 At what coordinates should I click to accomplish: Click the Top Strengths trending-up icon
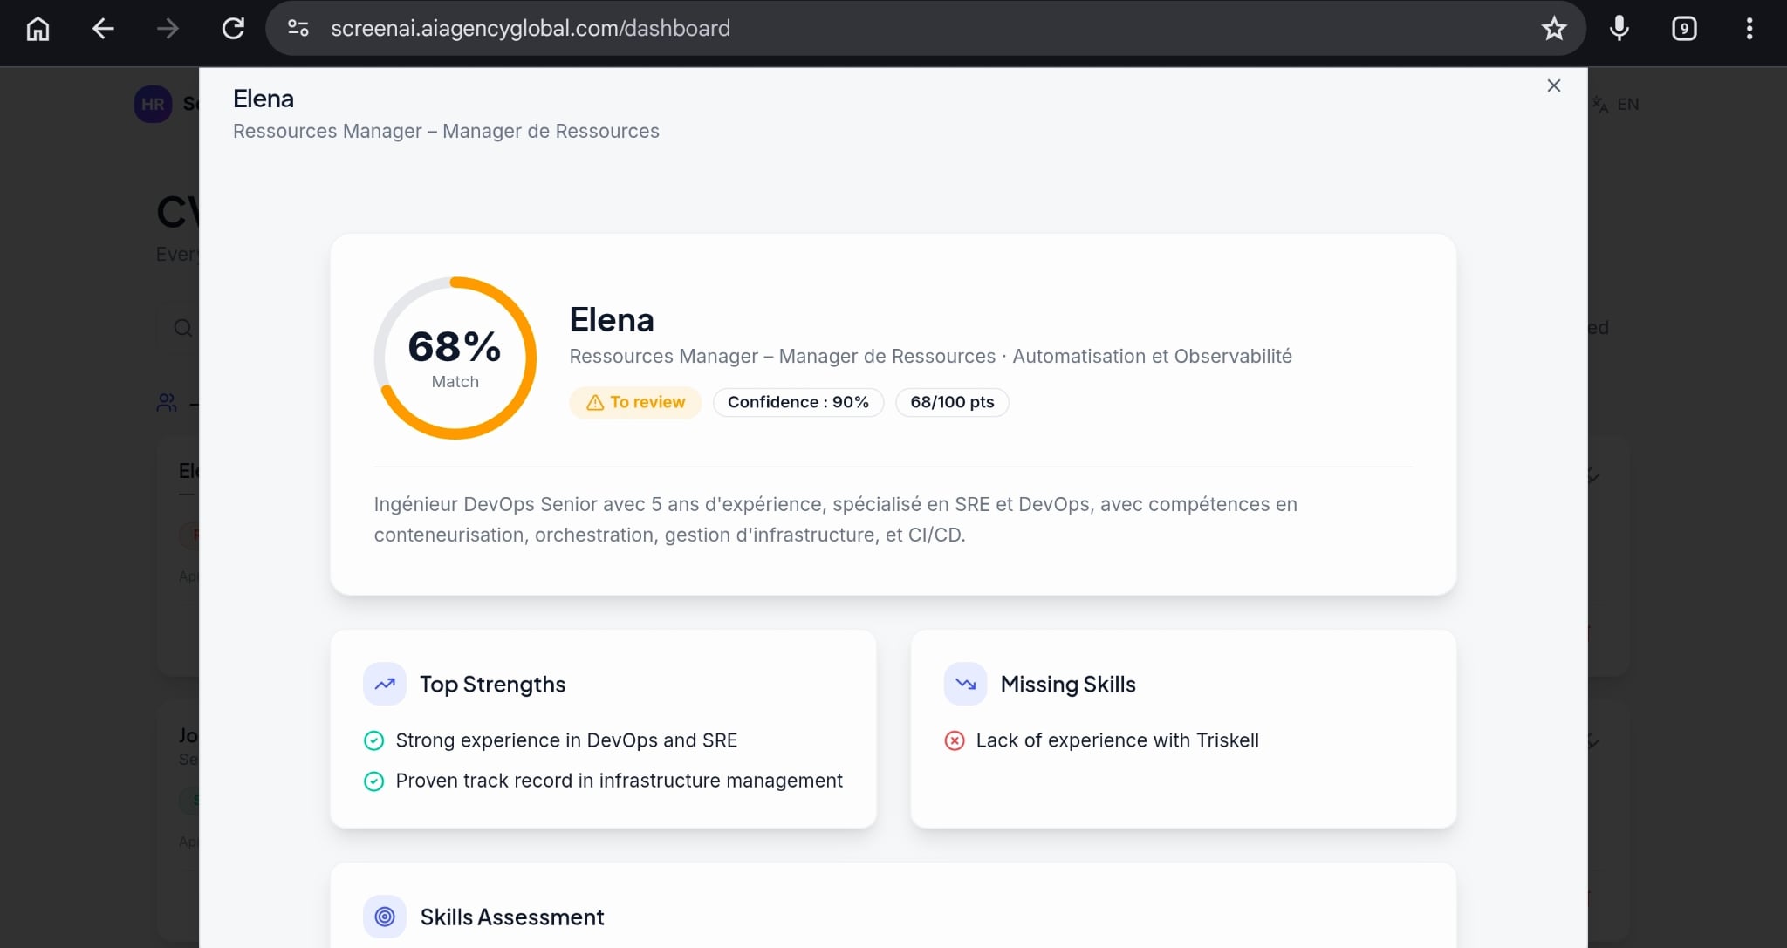tap(385, 685)
